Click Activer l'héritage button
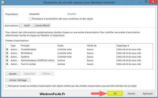The width and height of the screenshot is (158, 98). (18, 80)
